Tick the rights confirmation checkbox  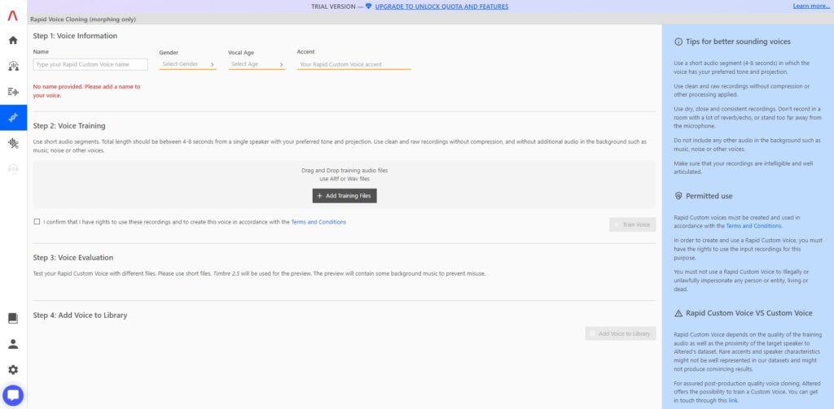tap(37, 221)
